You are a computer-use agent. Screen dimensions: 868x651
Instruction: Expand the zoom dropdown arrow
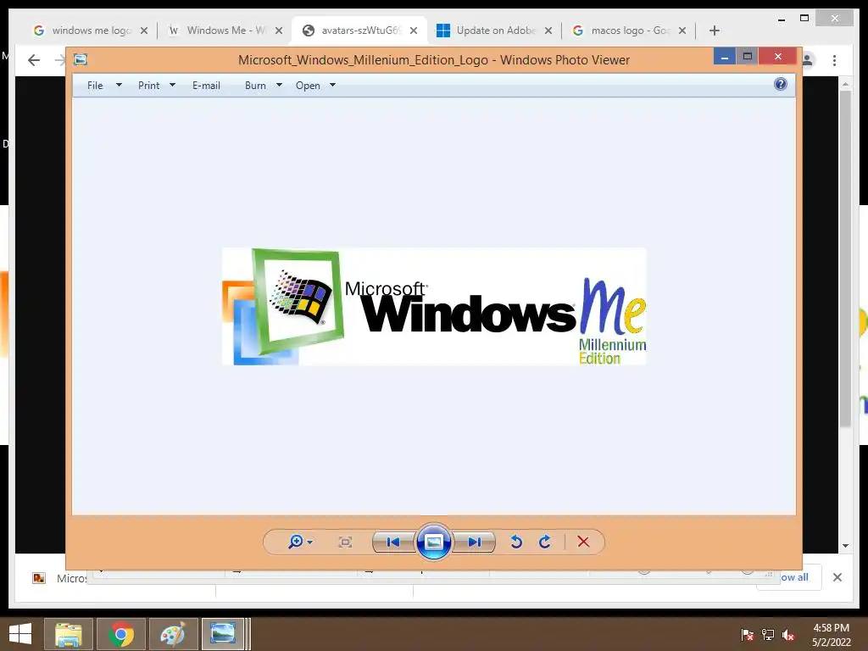click(x=310, y=542)
